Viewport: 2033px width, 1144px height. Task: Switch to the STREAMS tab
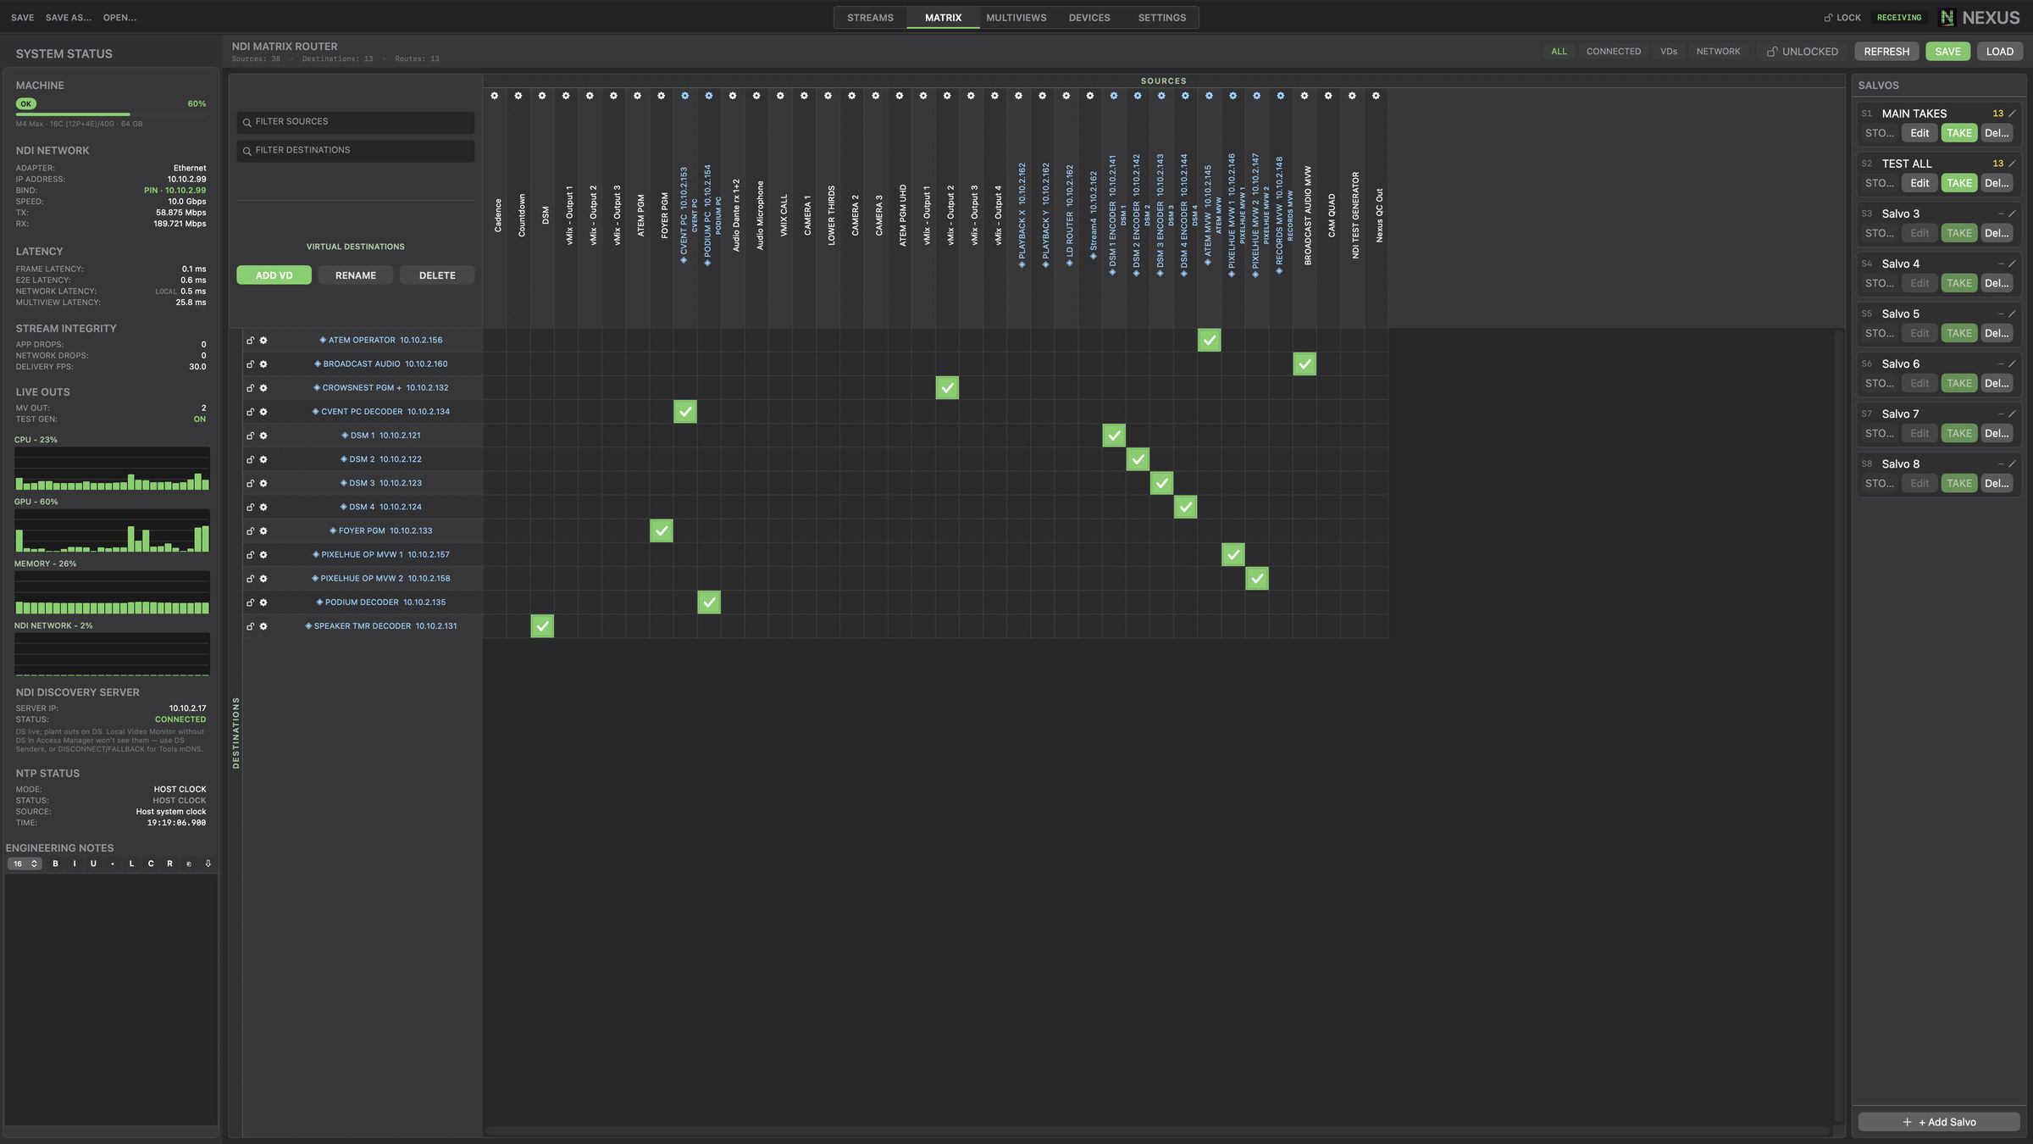click(870, 17)
